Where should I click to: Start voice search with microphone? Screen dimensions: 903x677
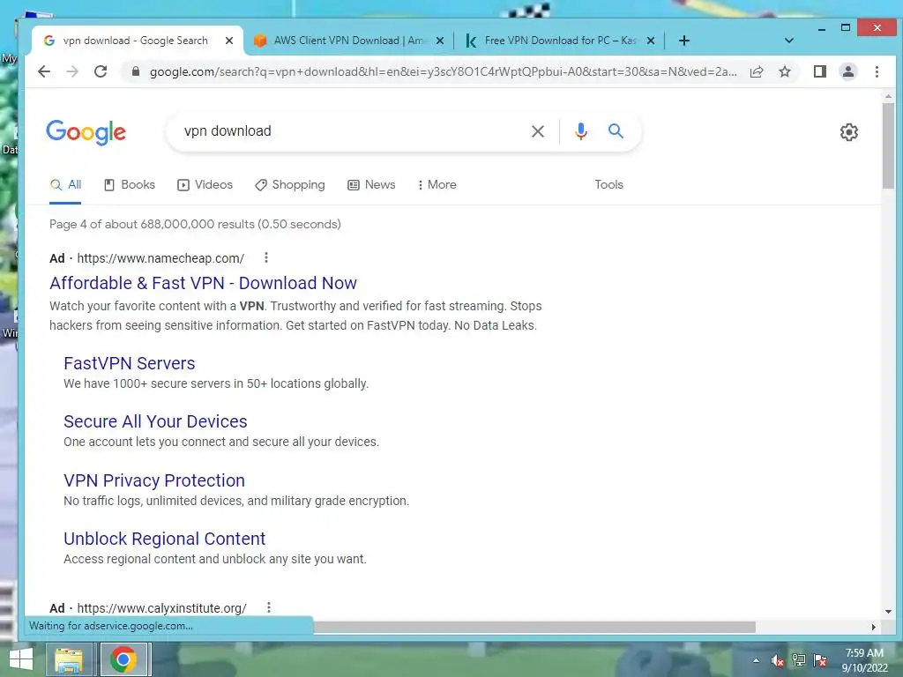click(x=581, y=131)
